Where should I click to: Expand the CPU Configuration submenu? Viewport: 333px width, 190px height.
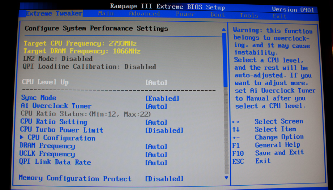point(61,138)
